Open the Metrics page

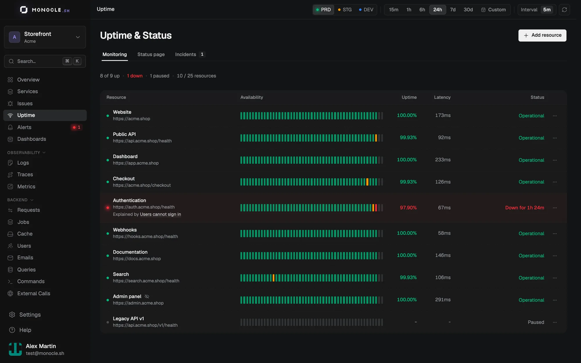pos(45,186)
